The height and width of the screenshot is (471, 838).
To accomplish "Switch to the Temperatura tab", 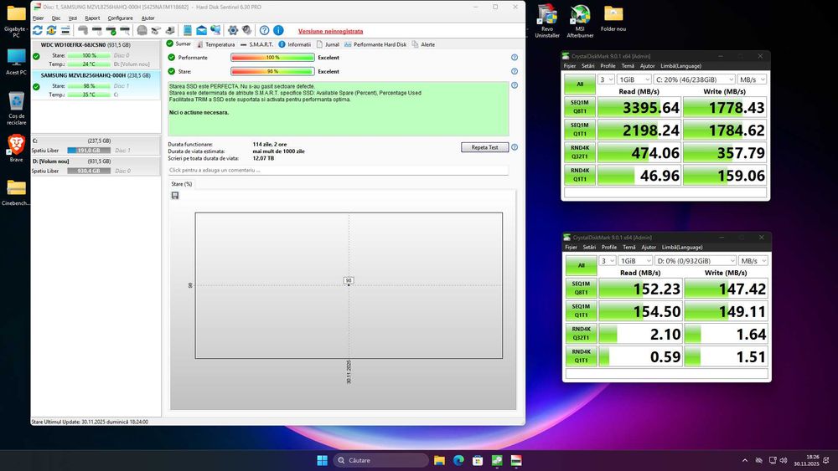I will point(216,44).
